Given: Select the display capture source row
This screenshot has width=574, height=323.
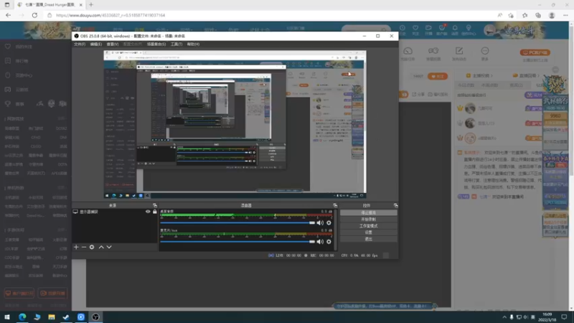Looking at the screenshot, I should 115,212.
